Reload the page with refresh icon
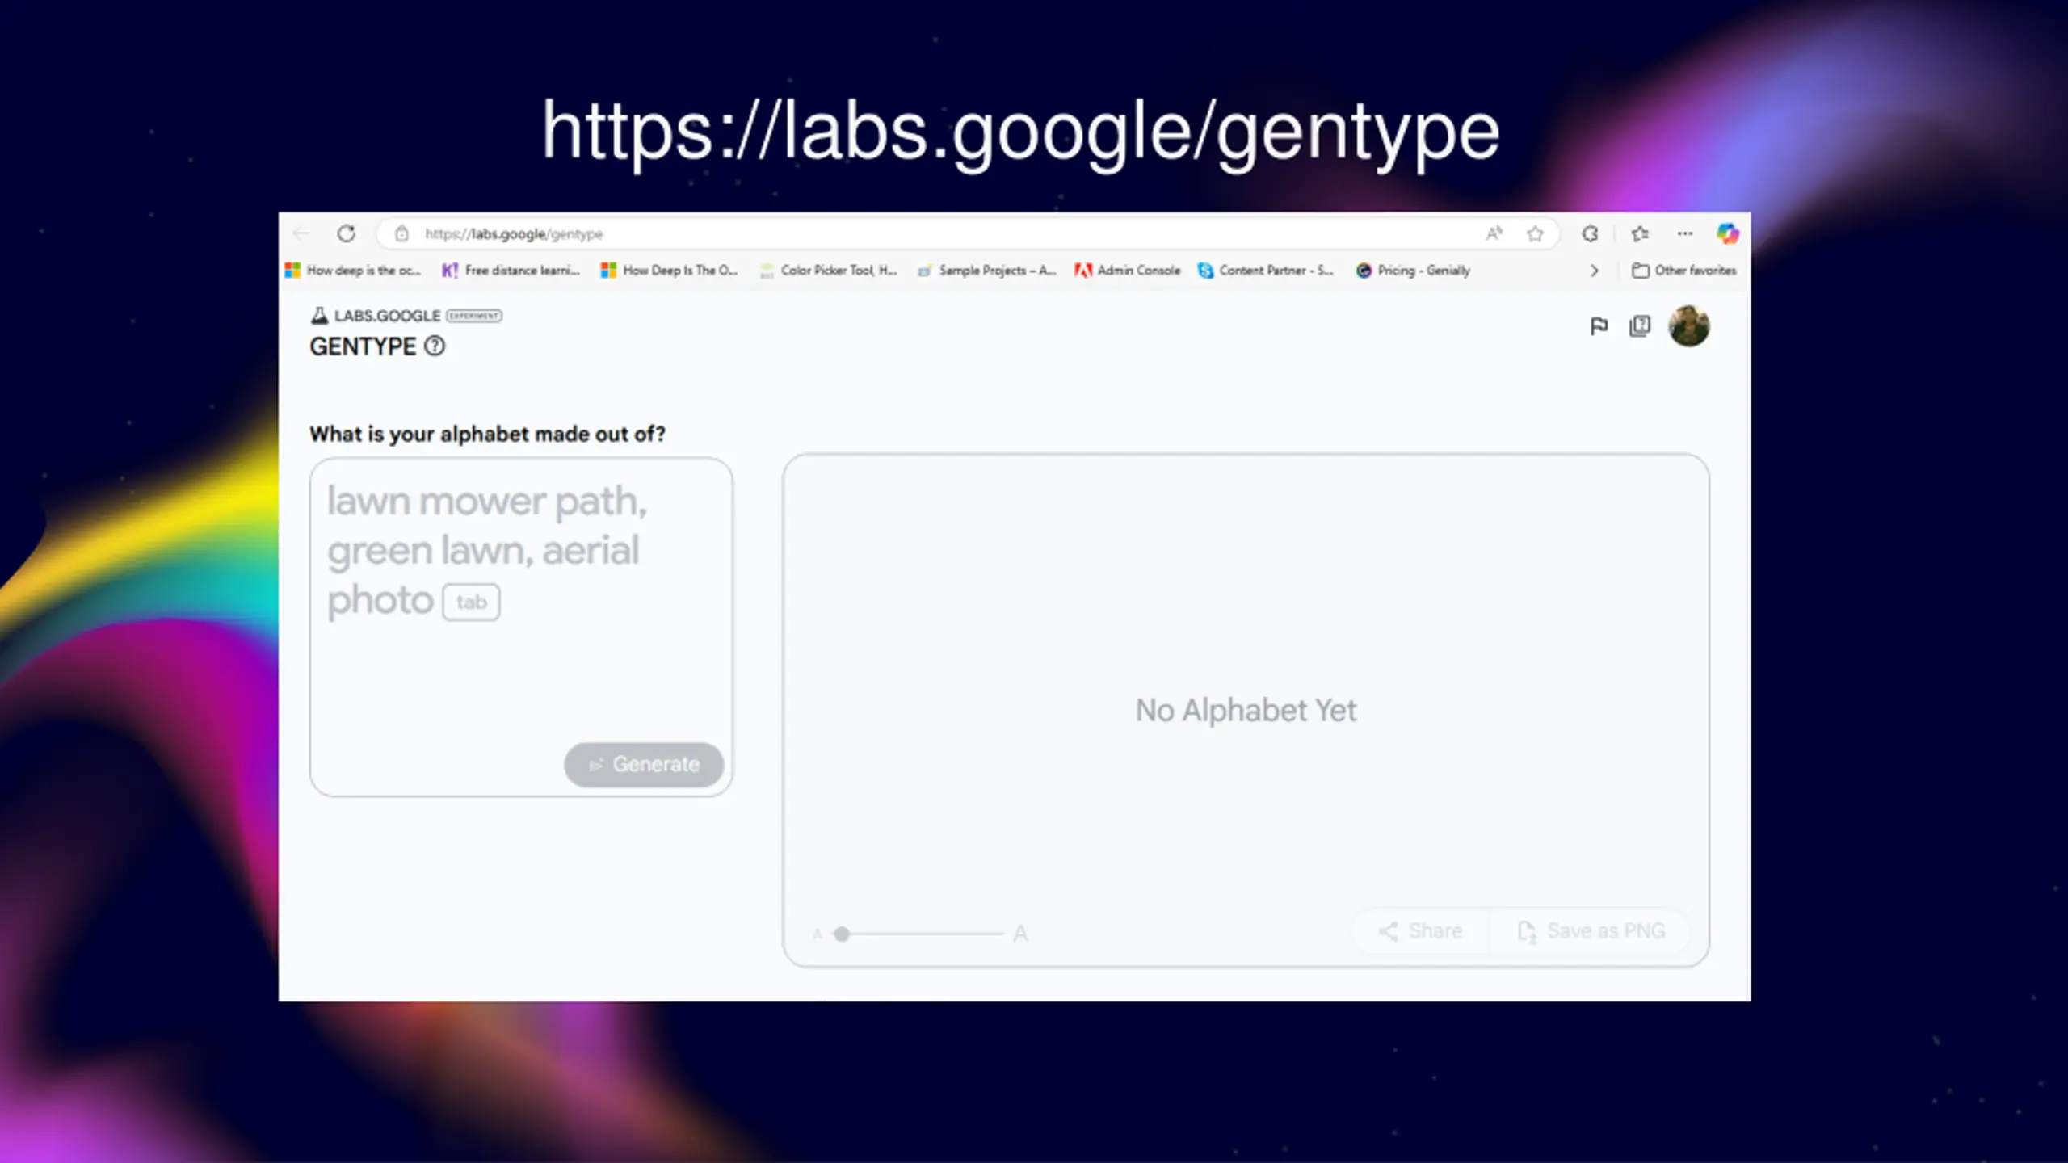This screenshot has height=1163, width=2068. click(347, 233)
